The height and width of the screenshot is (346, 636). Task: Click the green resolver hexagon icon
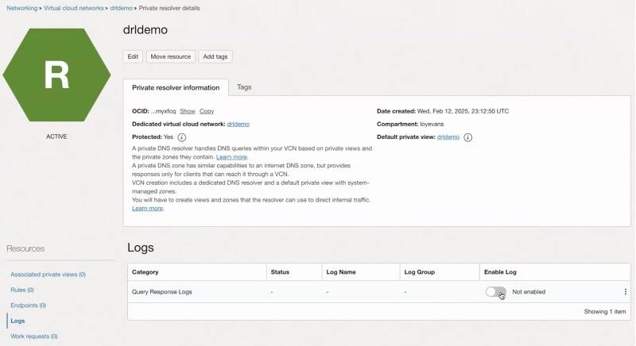click(x=56, y=74)
